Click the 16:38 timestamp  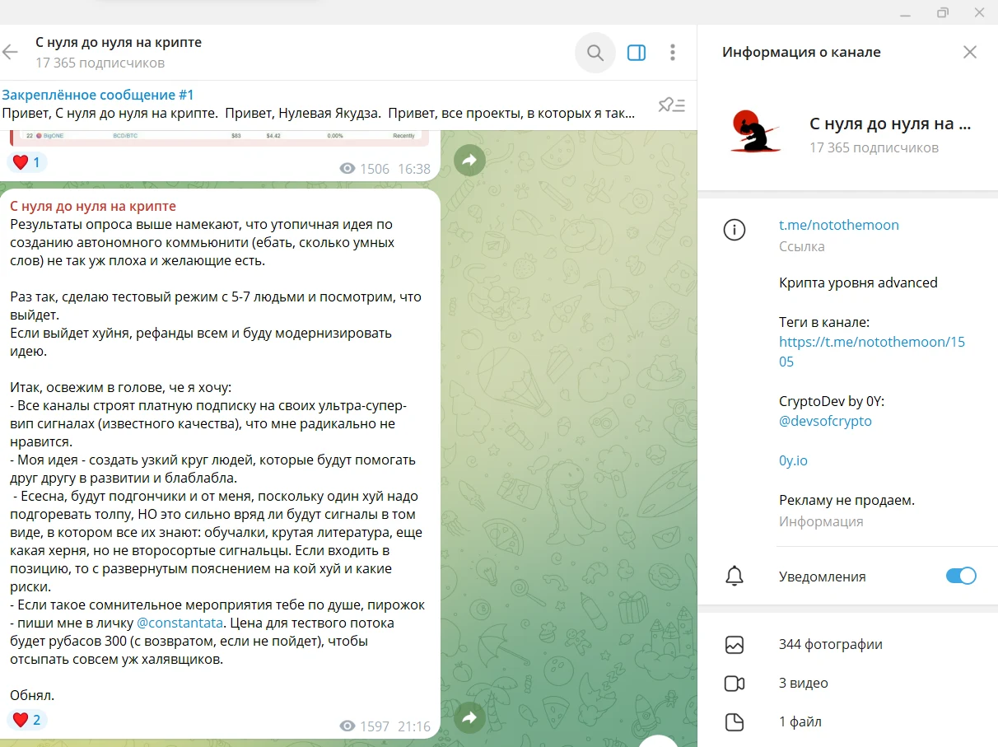coord(413,169)
